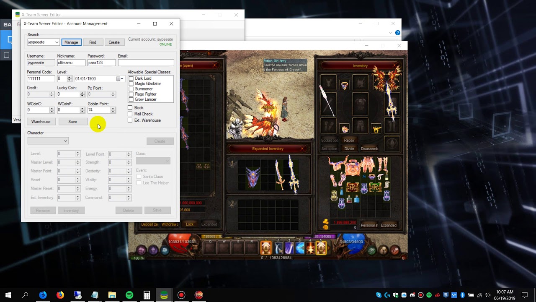The height and width of the screenshot is (302, 536).
Task: Click Repair in the Inventory panel
Action: click(349, 141)
